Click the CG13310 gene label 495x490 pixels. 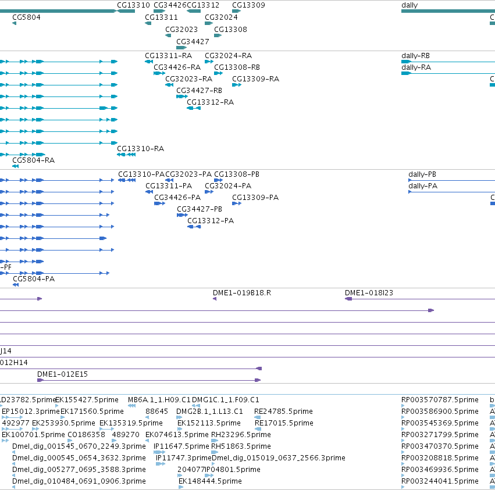133,5
